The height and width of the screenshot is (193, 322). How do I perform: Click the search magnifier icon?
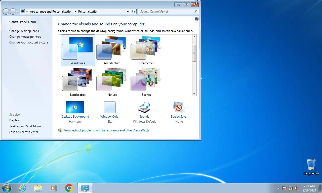point(196,12)
